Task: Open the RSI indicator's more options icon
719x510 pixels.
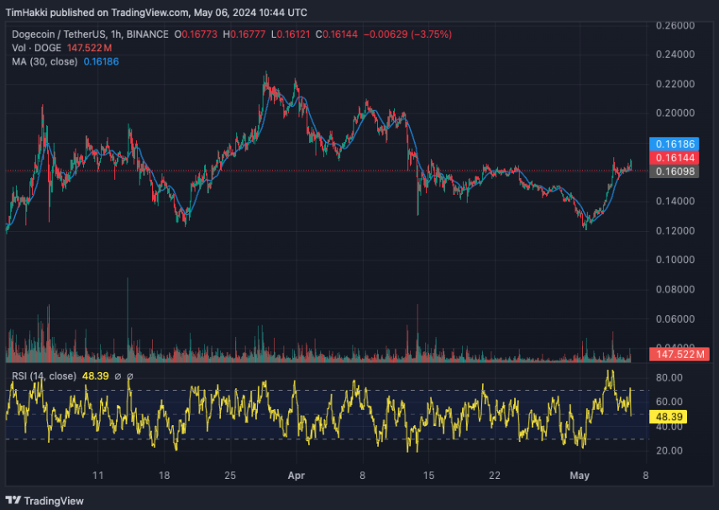Action: [x=130, y=376]
